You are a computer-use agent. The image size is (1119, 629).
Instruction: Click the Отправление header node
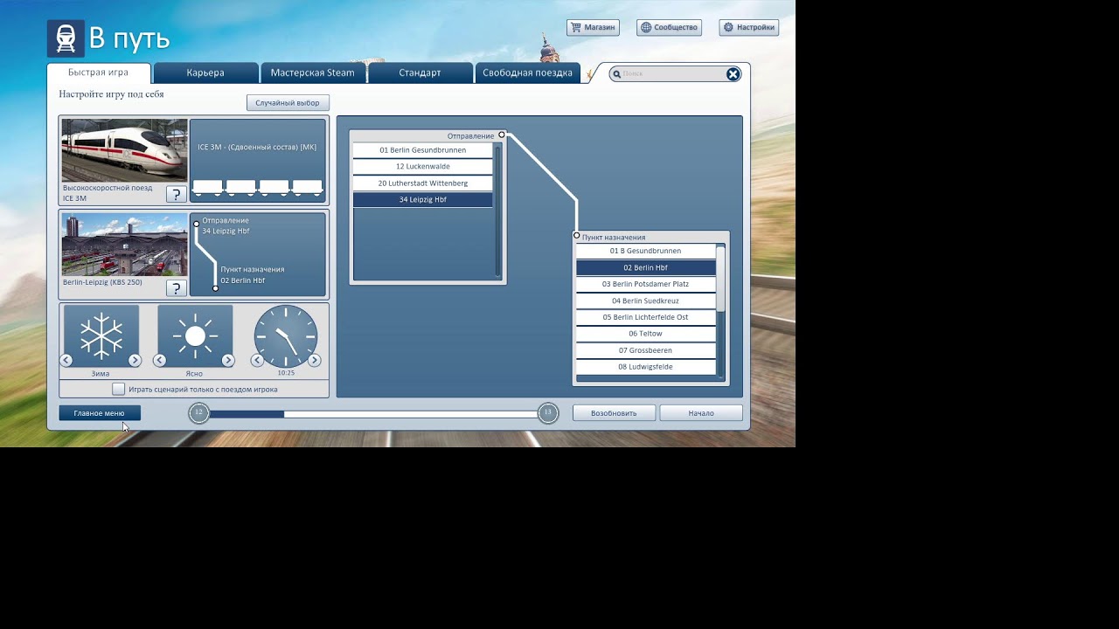[502, 135]
